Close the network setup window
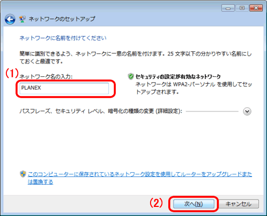The height and width of the screenshot is (216, 267). click(256, 8)
